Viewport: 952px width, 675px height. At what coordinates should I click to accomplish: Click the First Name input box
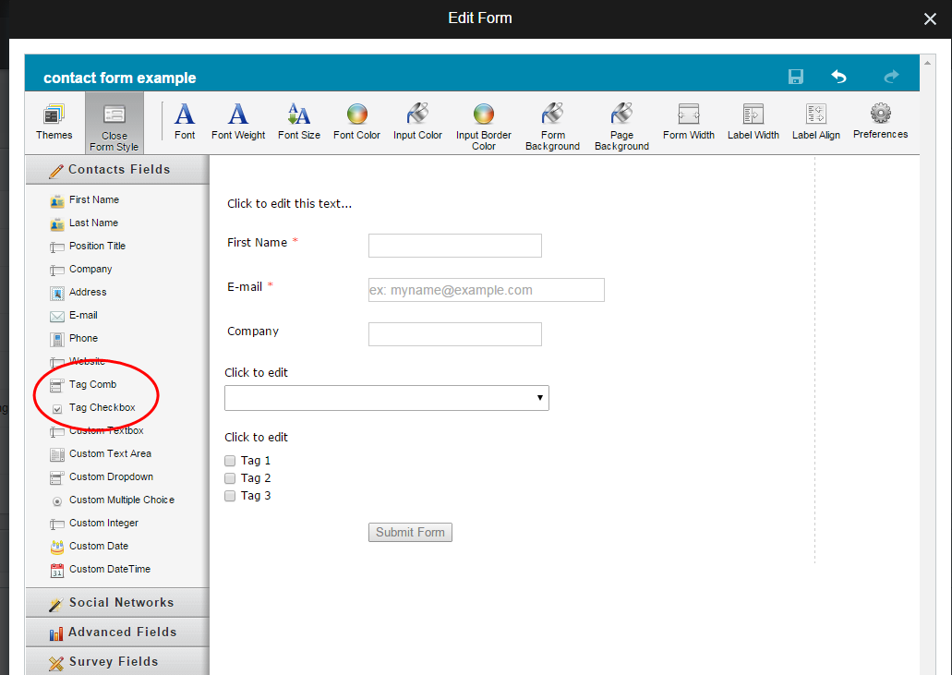point(454,246)
